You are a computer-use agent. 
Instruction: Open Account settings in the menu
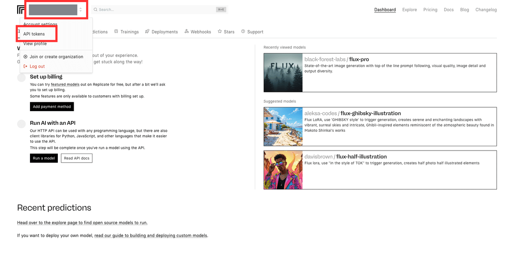coord(40,24)
